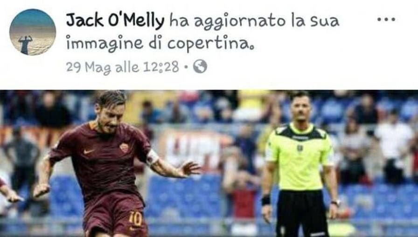Click the Roma crest on the jersey
This screenshot has width=418, height=237.
[x=124, y=148]
